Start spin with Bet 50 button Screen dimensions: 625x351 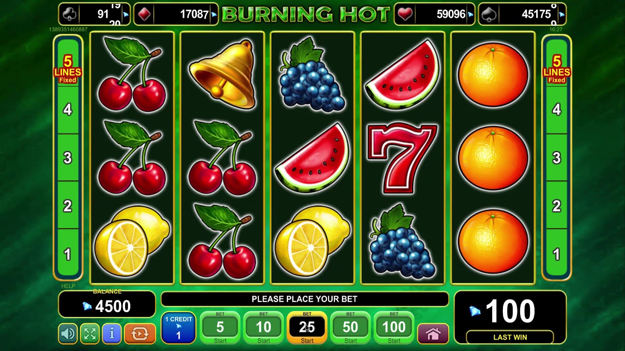pyautogui.click(x=351, y=328)
